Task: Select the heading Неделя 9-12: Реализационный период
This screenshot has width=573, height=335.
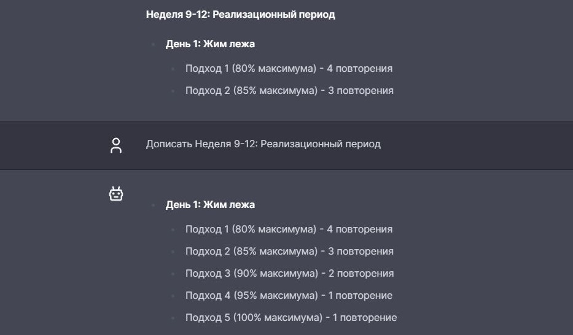Action: tap(241, 15)
